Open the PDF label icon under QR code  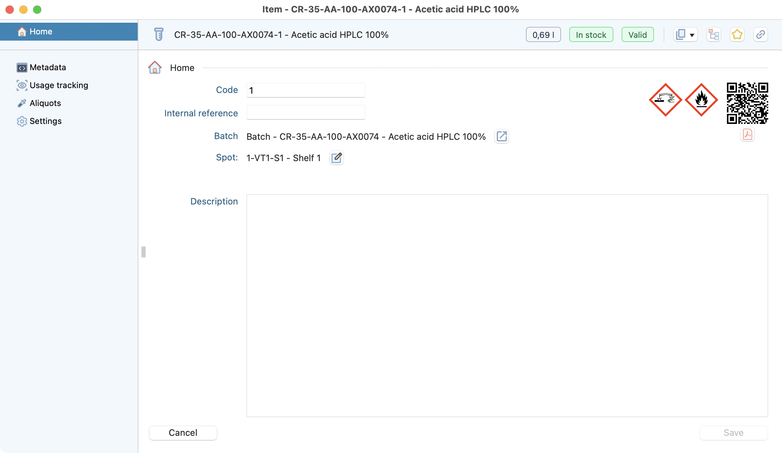pyautogui.click(x=747, y=135)
